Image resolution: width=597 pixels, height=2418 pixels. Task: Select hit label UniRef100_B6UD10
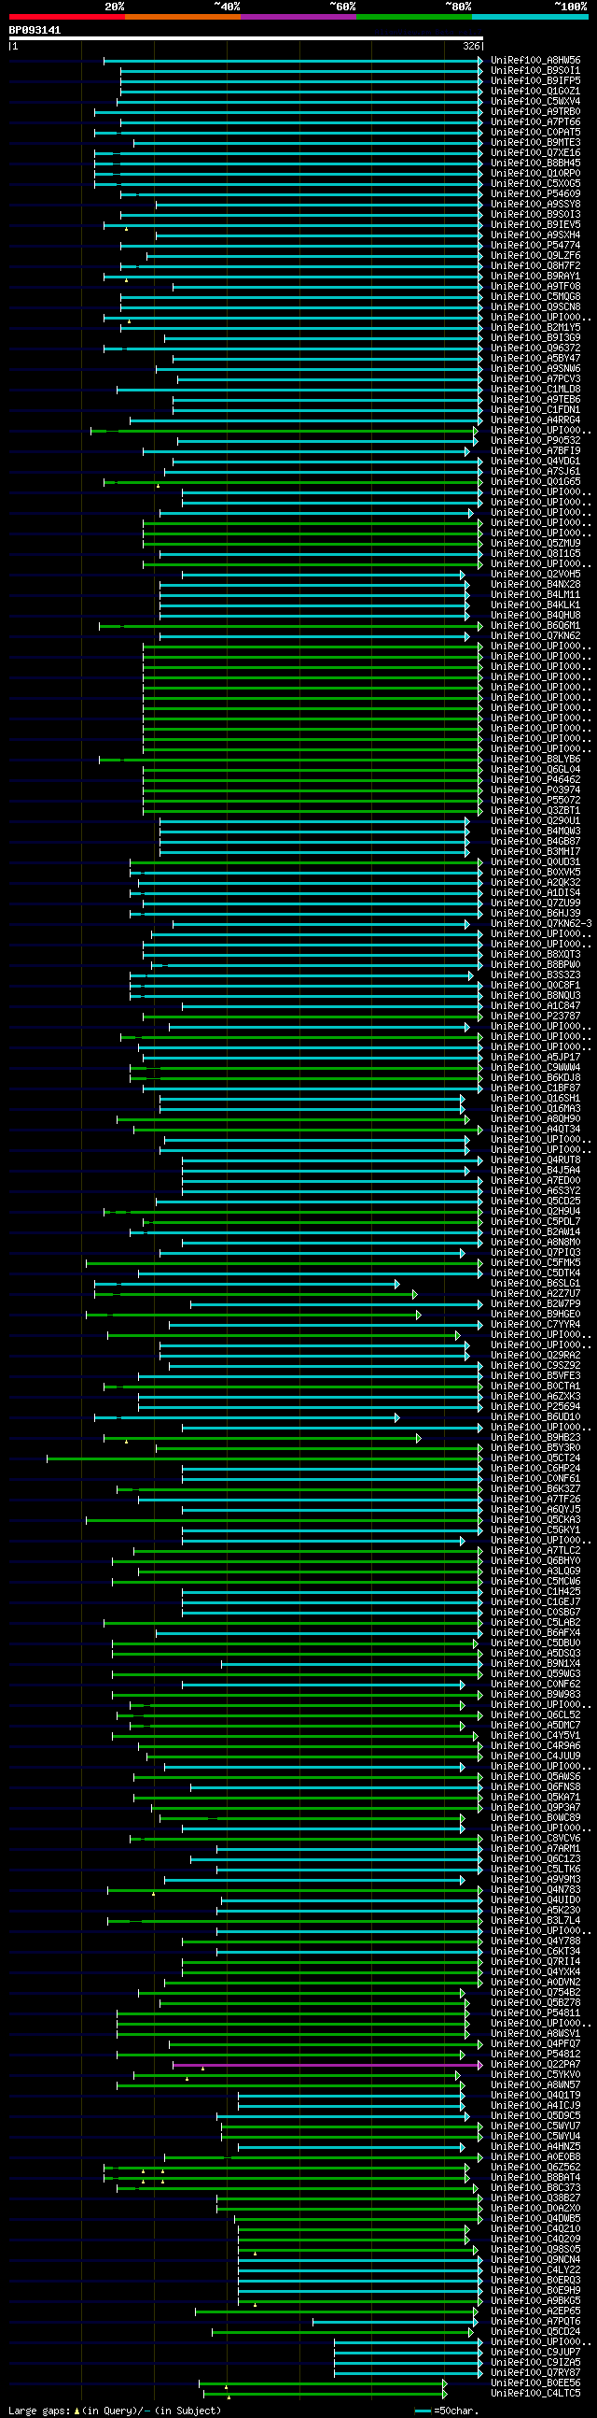[x=535, y=1417]
